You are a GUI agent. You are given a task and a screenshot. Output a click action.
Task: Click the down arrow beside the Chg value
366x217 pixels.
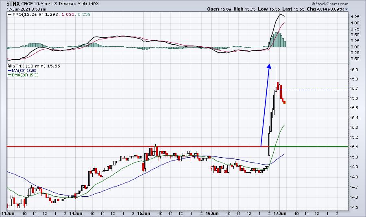click(x=346, y=9)
